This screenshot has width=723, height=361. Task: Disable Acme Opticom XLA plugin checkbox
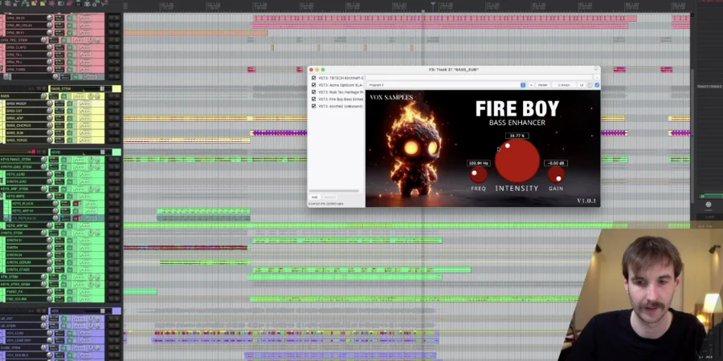(313, 85)
